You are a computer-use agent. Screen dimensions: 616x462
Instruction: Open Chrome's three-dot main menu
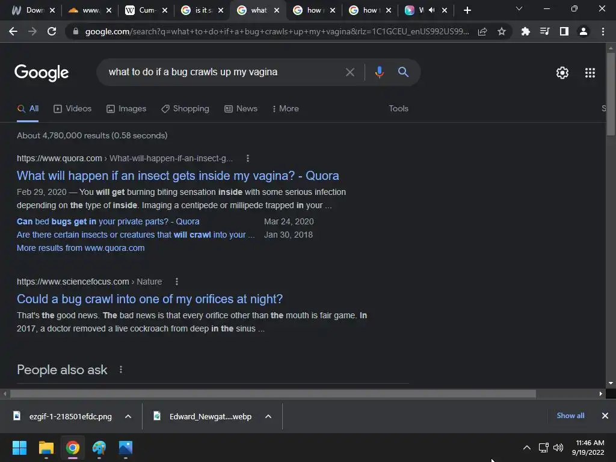pyautogui.click(x=603, y=31)
